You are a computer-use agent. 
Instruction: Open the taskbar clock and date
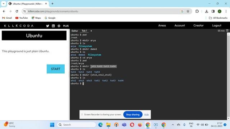(x=217, y=125)
